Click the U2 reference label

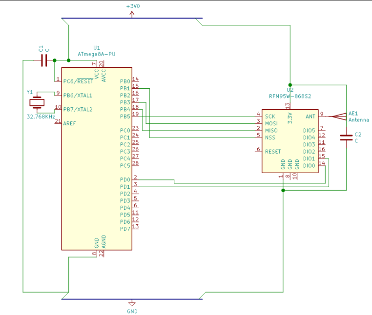coord(290,90)
